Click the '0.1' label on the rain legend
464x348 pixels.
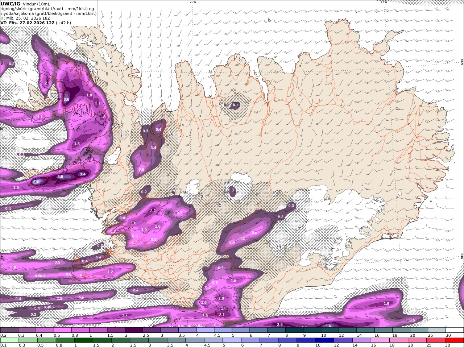point(3,345)
